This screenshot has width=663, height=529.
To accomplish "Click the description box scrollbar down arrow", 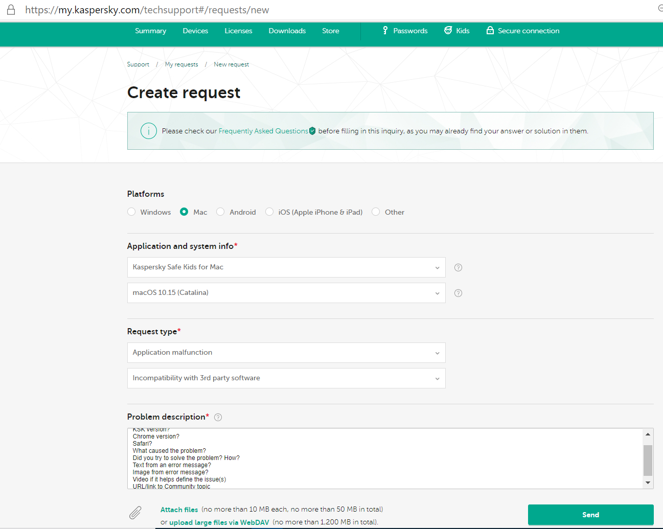I will 648,482.
